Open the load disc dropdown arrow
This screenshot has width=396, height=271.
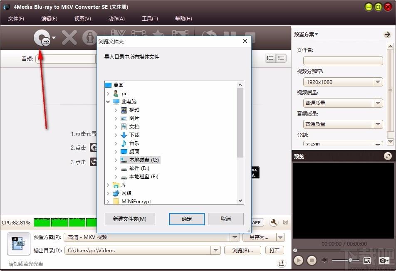pos(54,38)
